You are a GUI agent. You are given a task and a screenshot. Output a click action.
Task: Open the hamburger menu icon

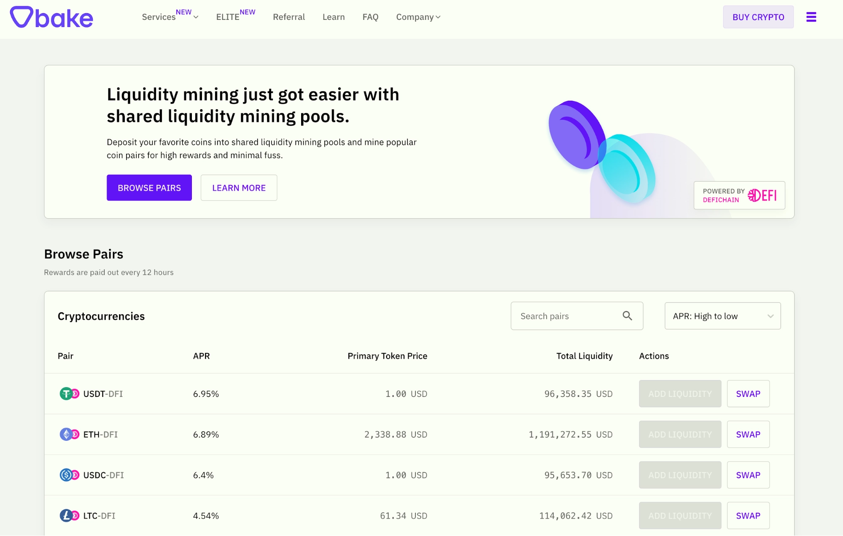point(811,17)
